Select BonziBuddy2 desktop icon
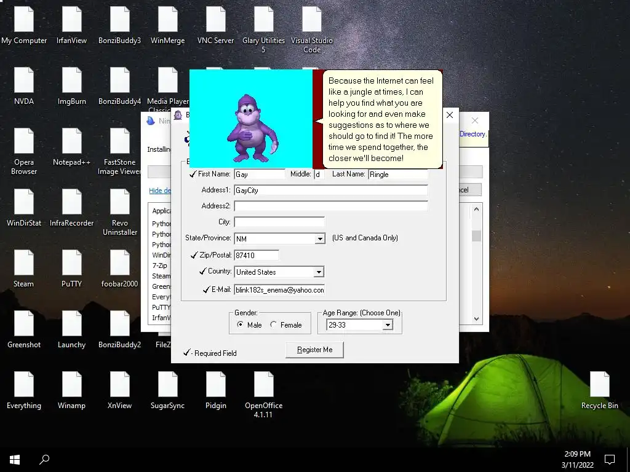The height and width of the screenshot is (472, 630). coord(120,330)
